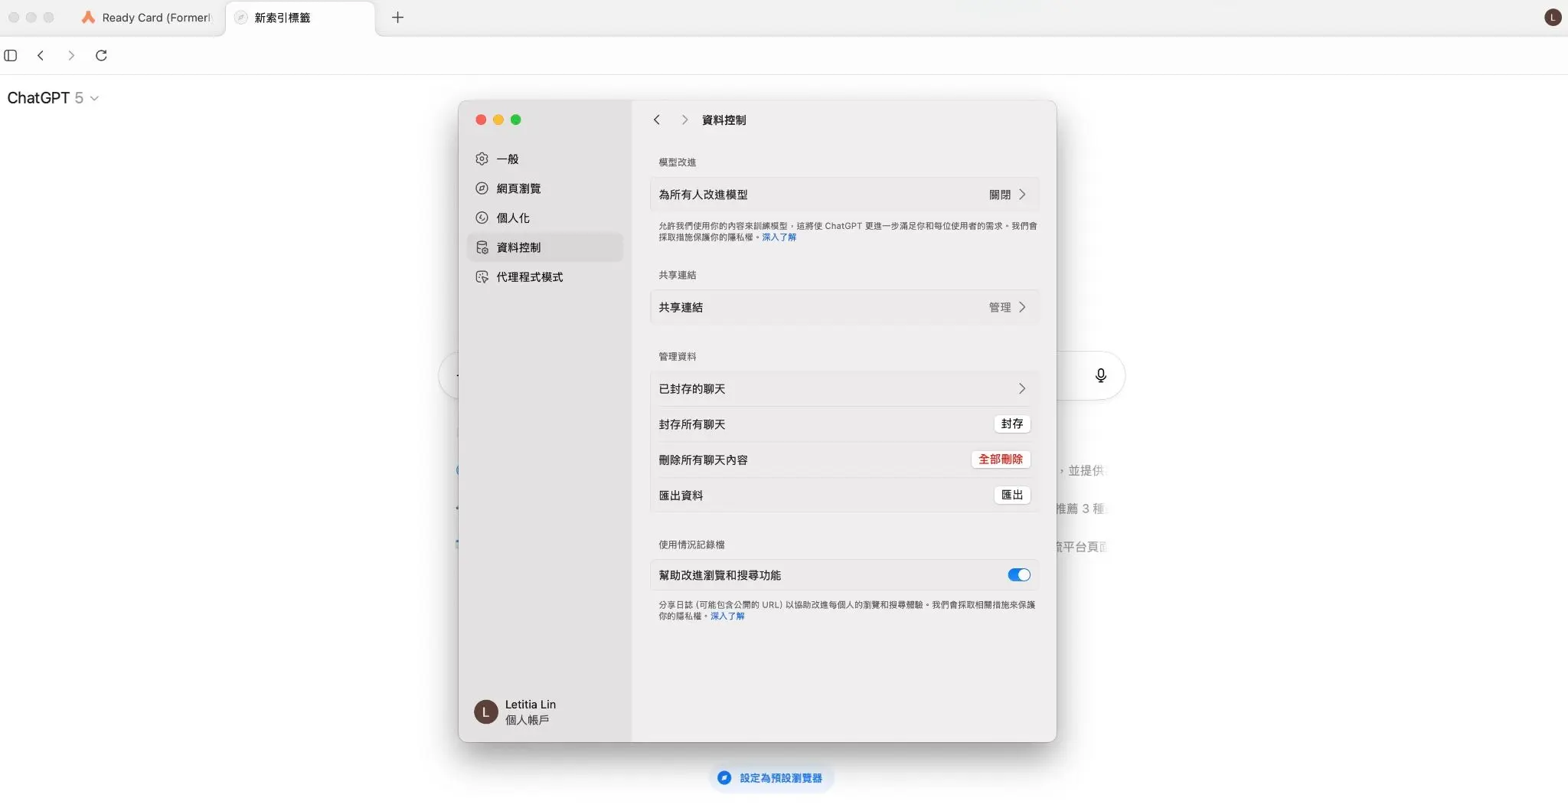1568x808 pixels.
Task: Toggle the browser sidebar panel icon
Action: 11,55
